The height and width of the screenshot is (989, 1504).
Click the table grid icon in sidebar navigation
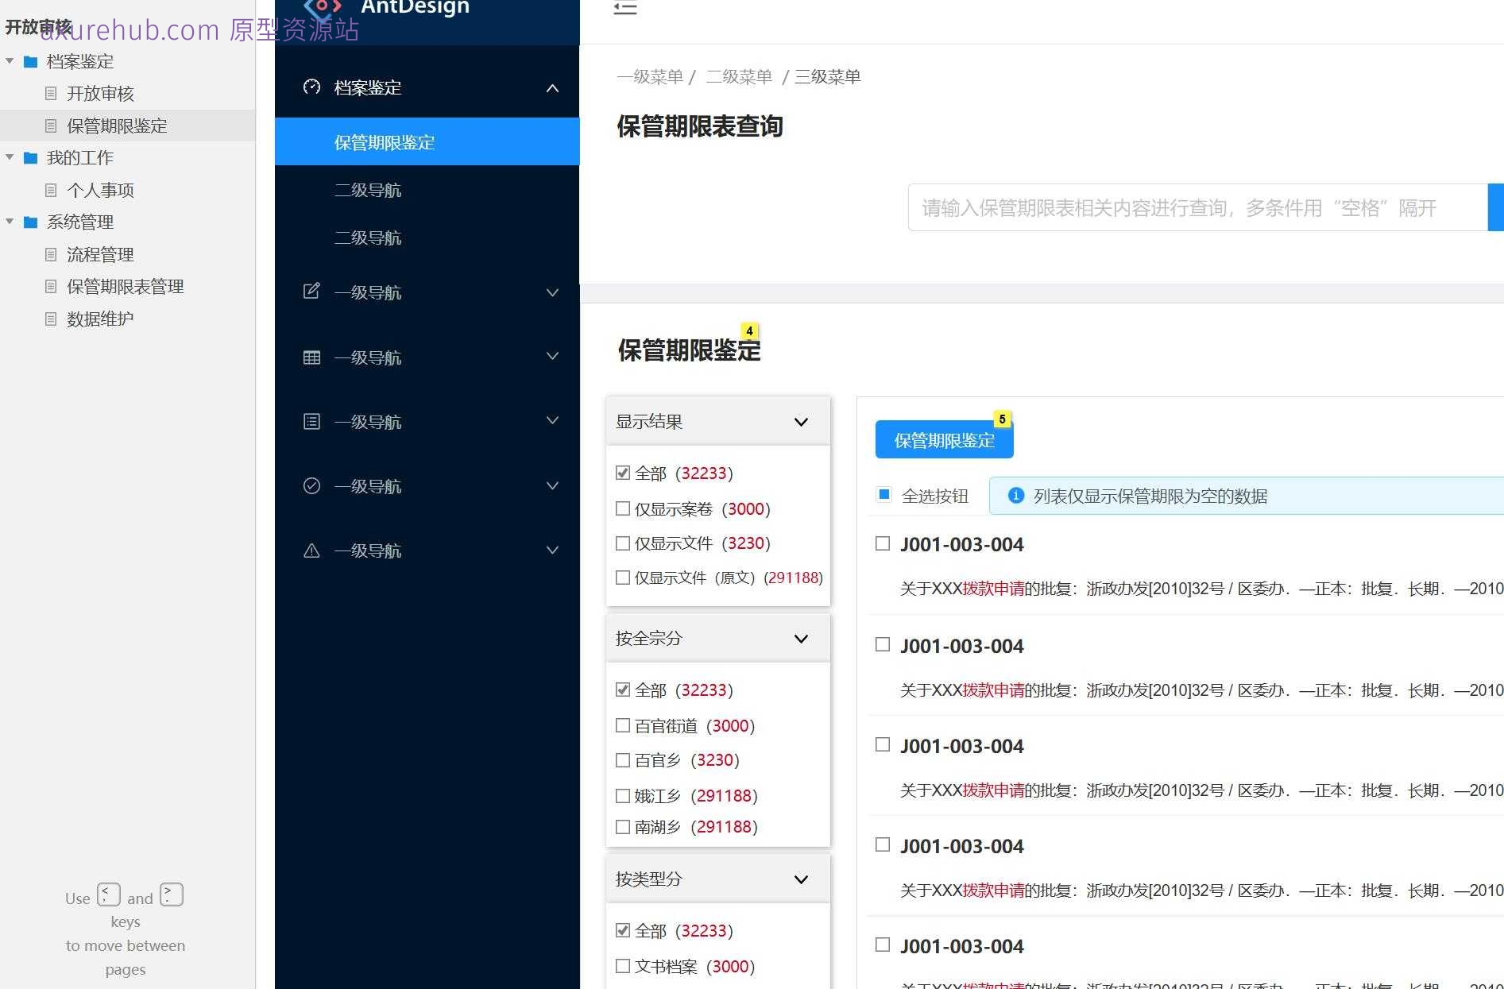tap(311, 357)
